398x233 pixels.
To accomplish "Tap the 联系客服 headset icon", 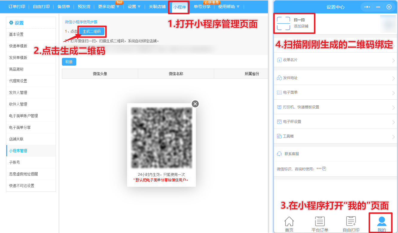I will [280, 154].
